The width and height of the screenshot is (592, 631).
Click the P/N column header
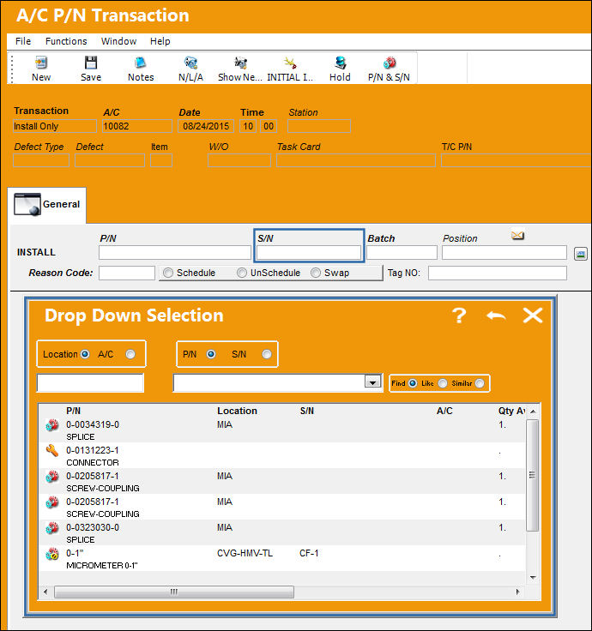[73, 411]
